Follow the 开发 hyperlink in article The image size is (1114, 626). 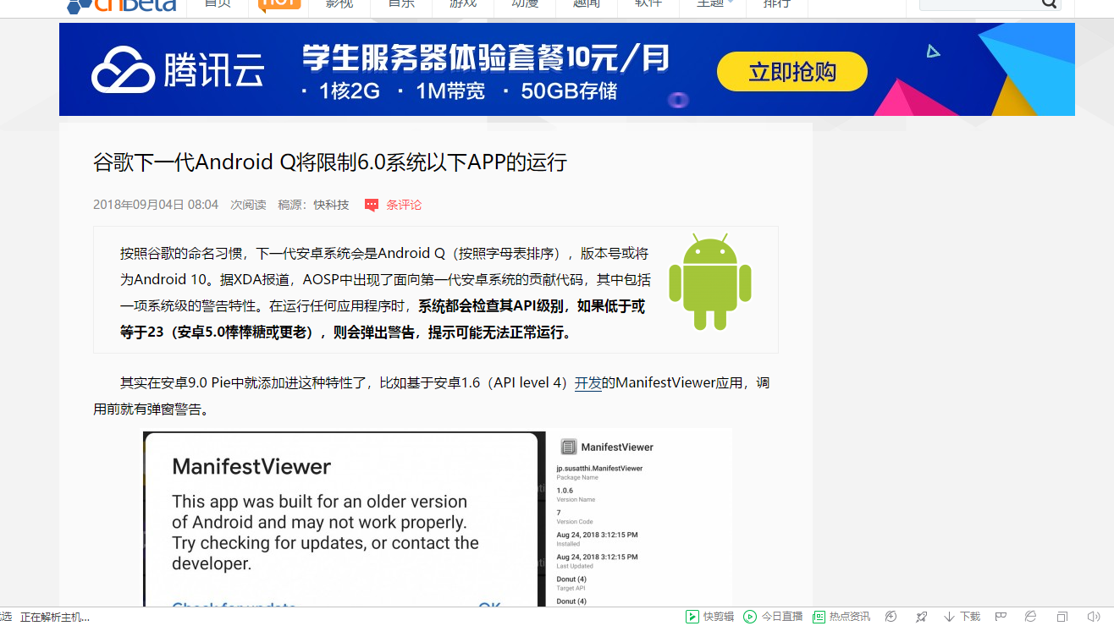point(588,382)
